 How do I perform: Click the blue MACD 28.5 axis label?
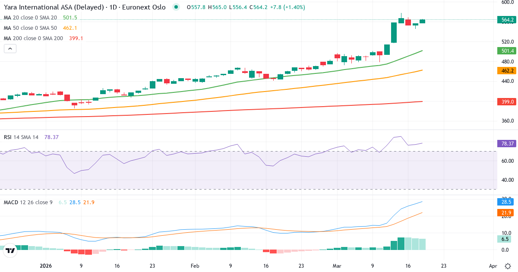pos(505,202)
